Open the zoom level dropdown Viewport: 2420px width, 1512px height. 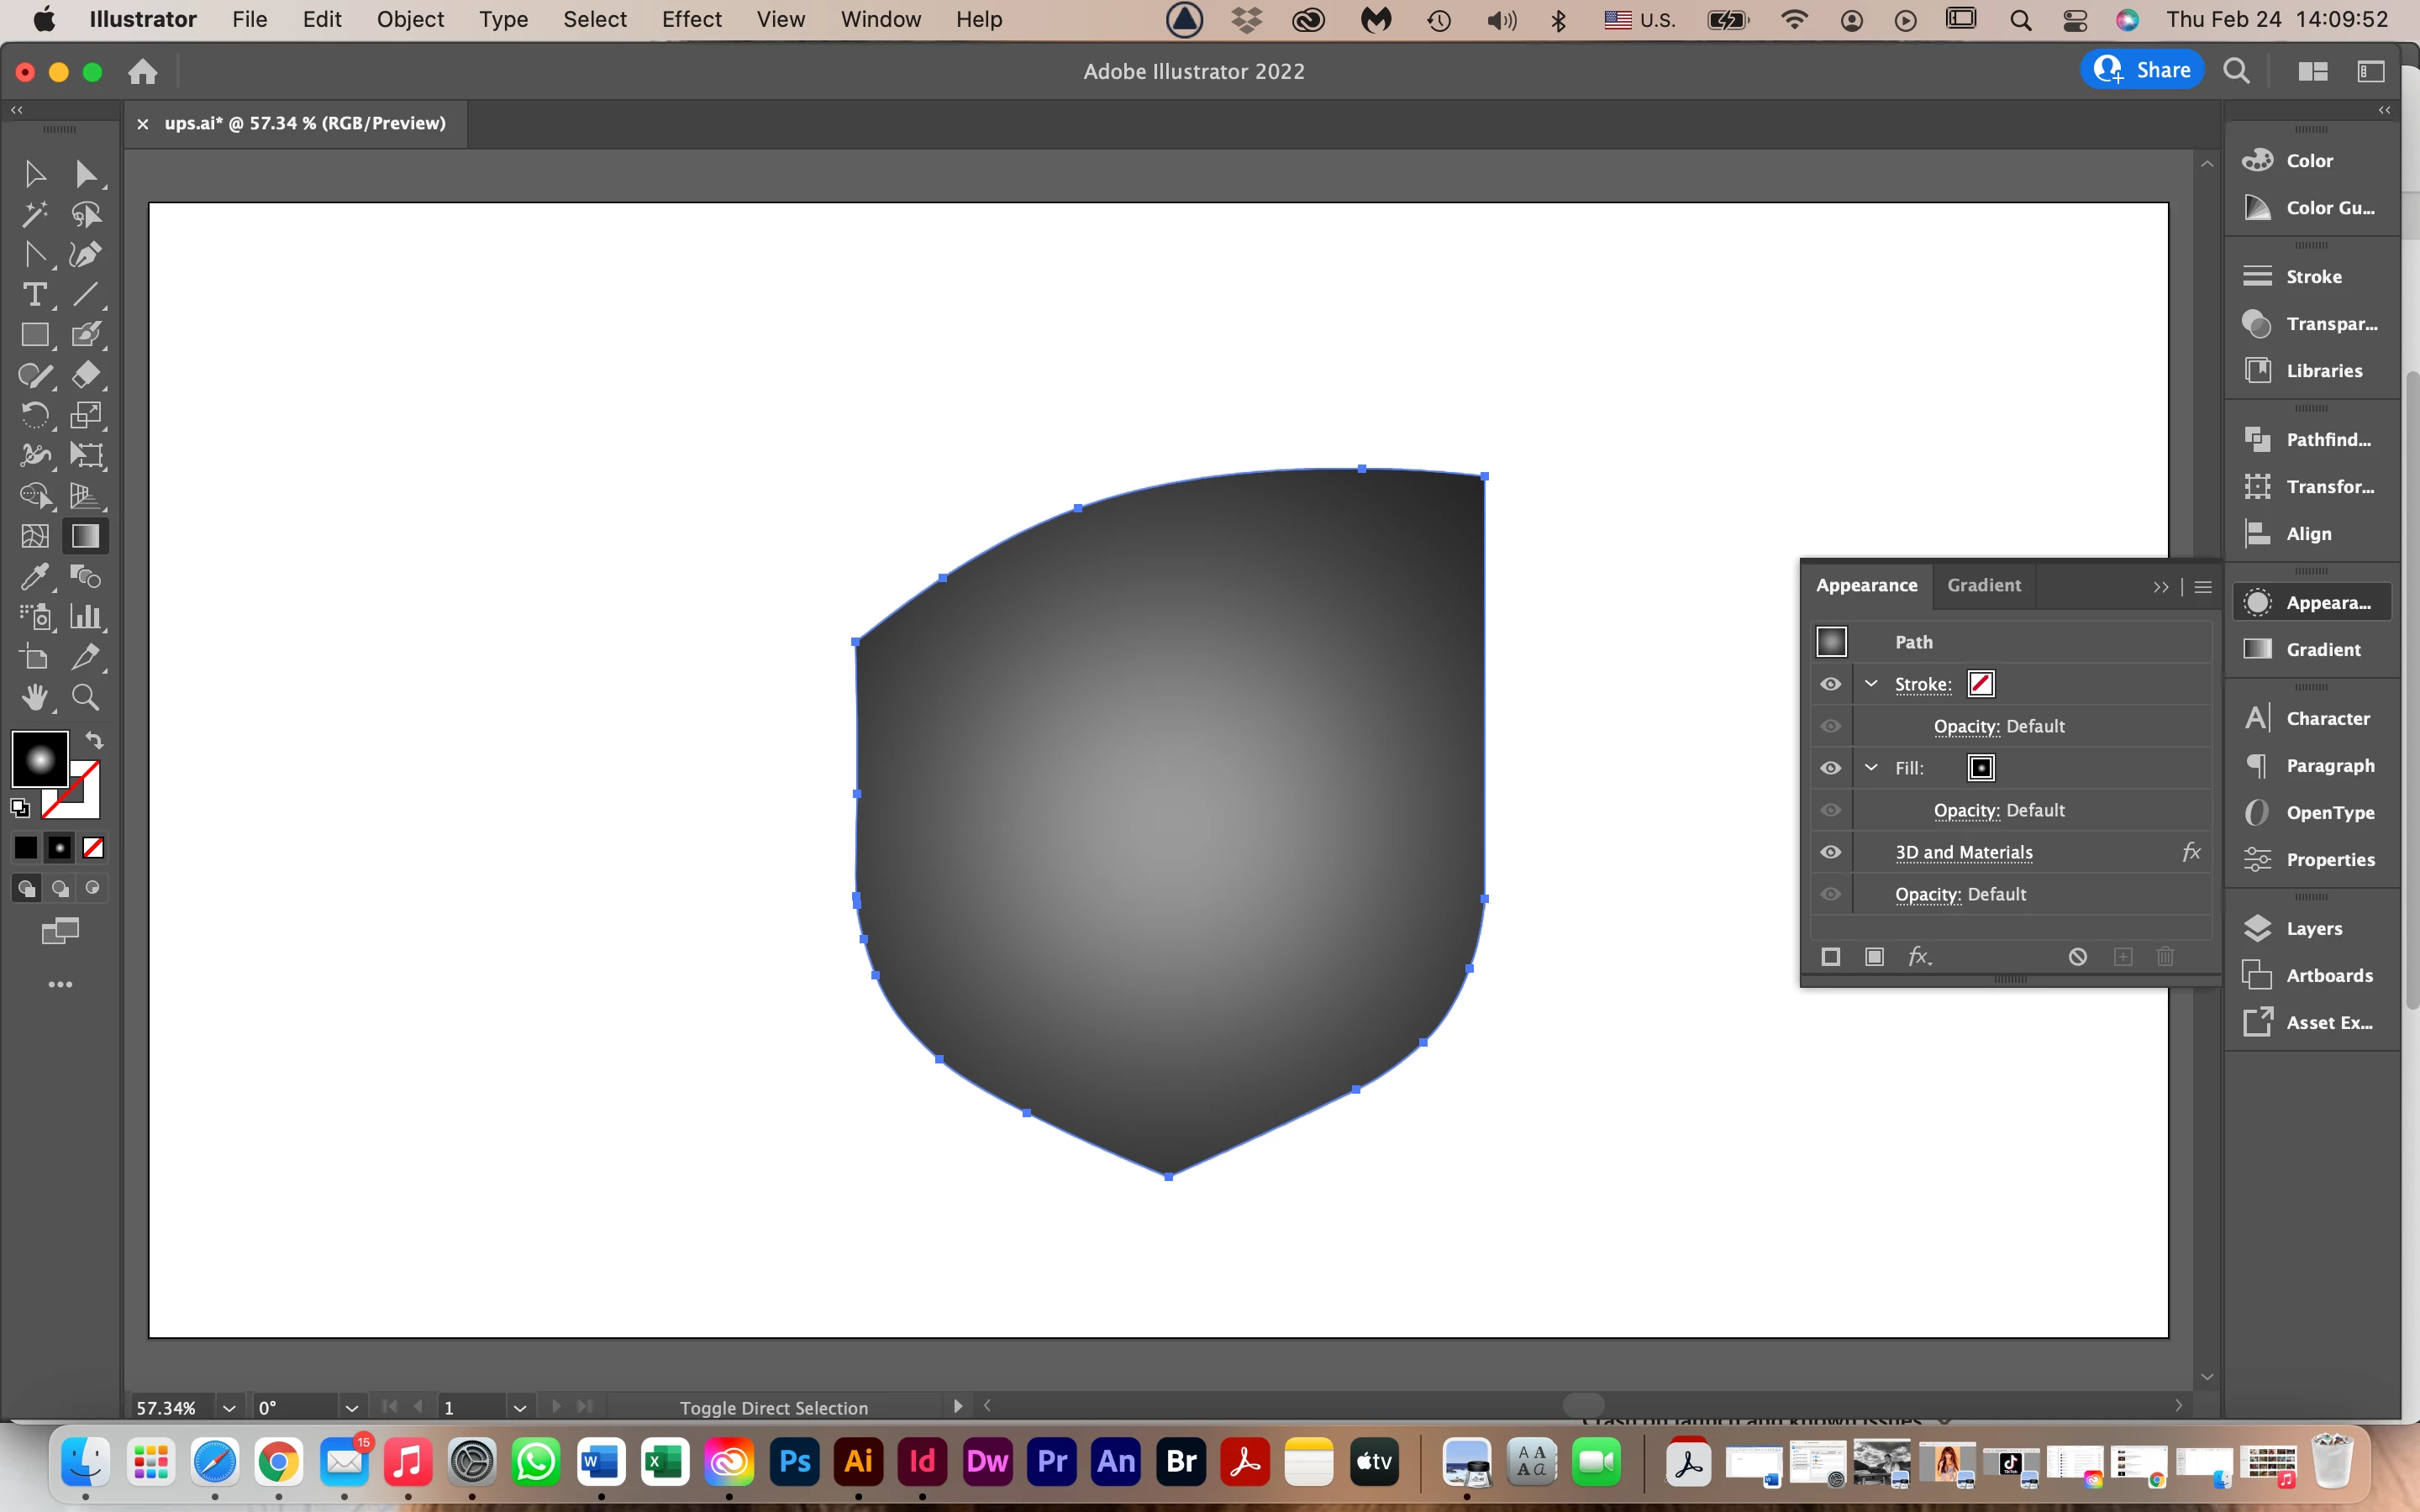click(229, 1408)
